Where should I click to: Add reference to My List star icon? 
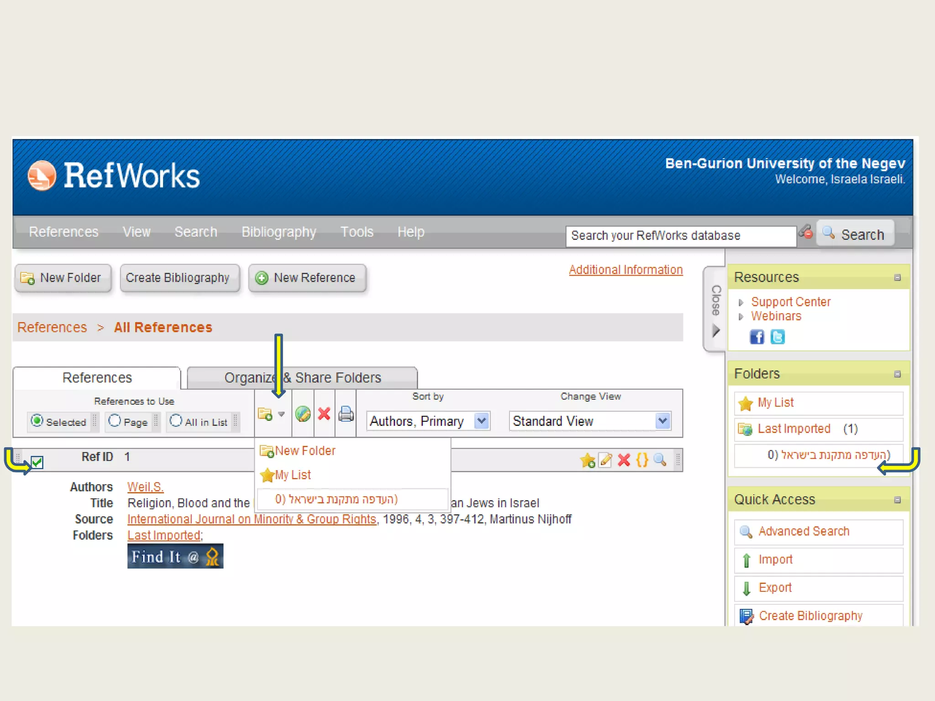[x=588, y=460]
